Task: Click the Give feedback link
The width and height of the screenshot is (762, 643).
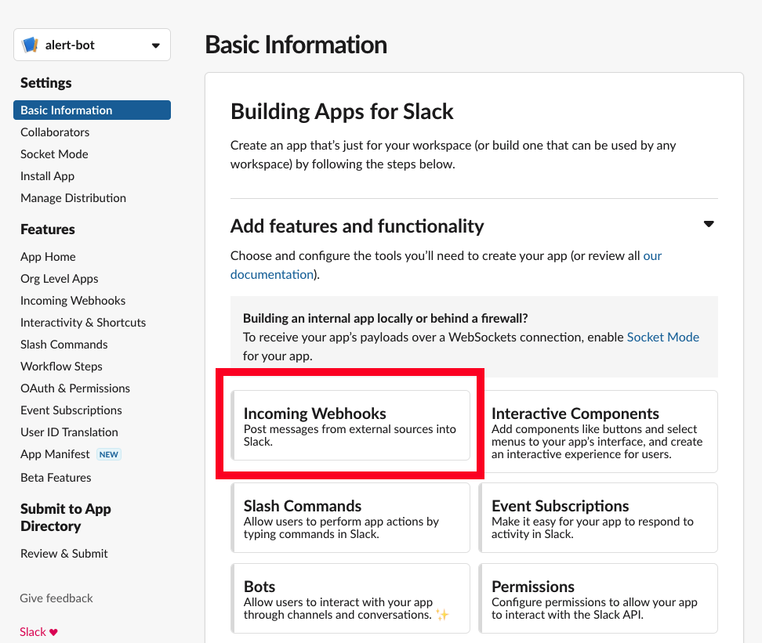Action: pyautogui.click(x=56, y=598)
